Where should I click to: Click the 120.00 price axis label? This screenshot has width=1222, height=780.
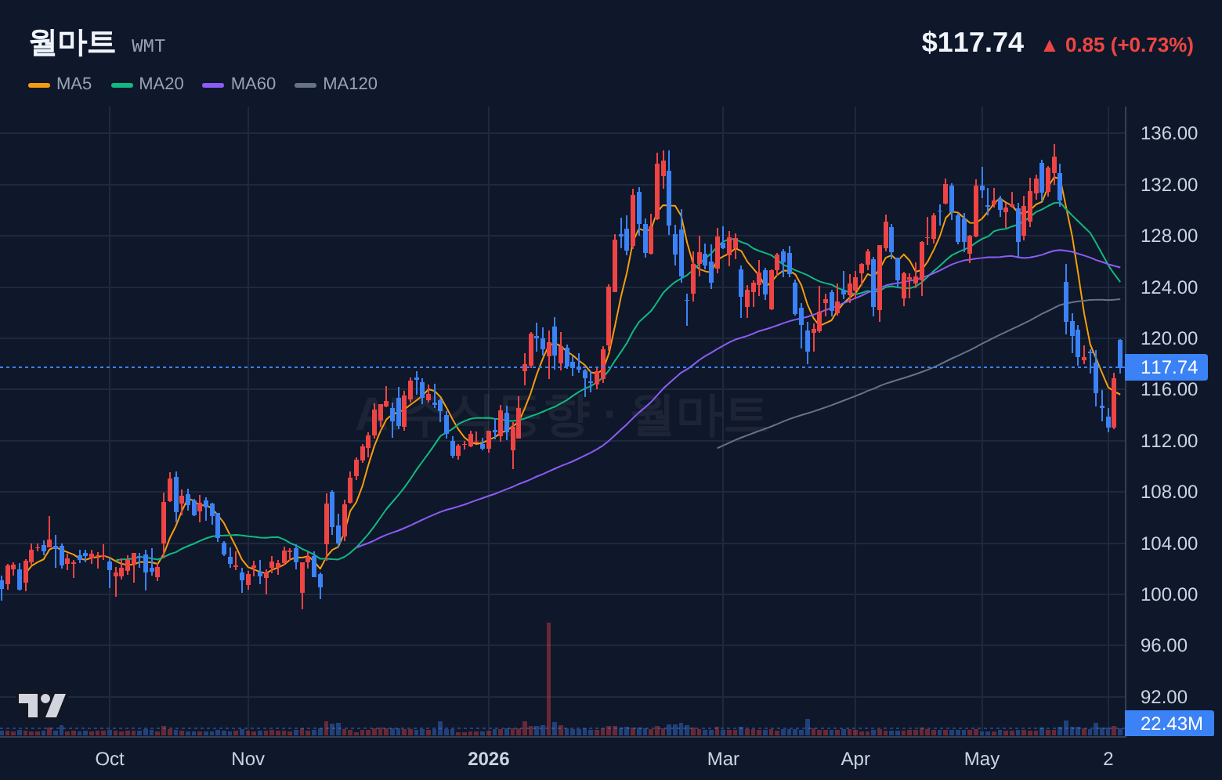click(x=1169, y=338)
